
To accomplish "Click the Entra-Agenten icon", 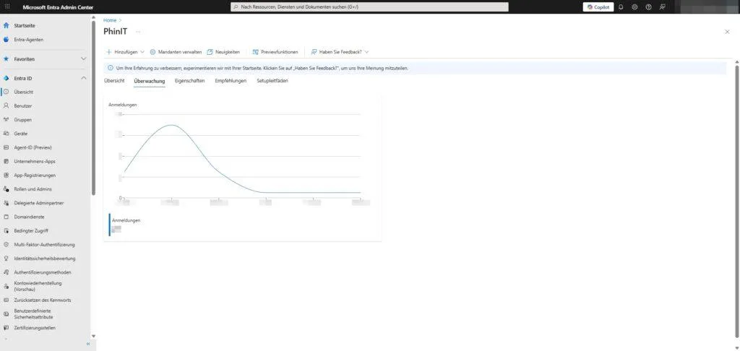I will click(x=7, y=40).
